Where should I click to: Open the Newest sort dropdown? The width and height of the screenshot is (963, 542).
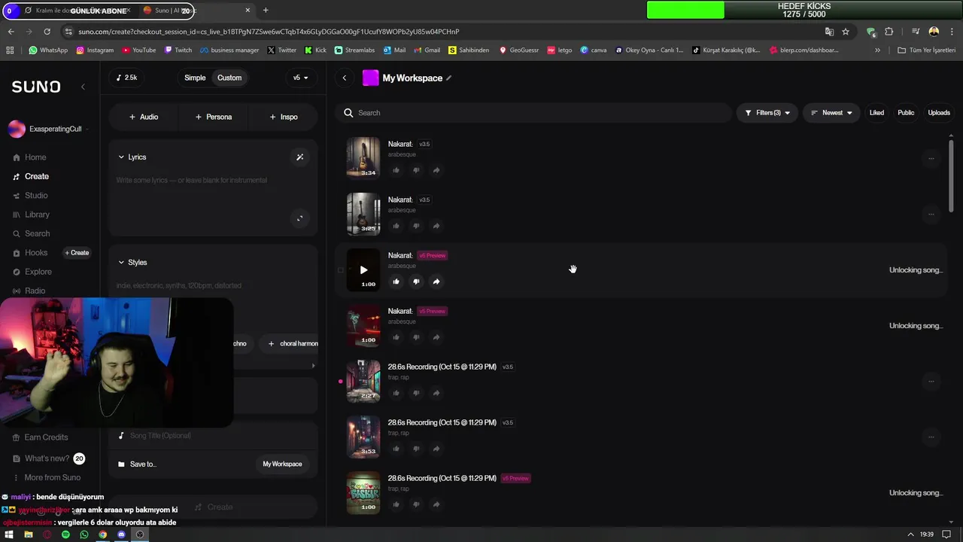[x=831, y=113]
